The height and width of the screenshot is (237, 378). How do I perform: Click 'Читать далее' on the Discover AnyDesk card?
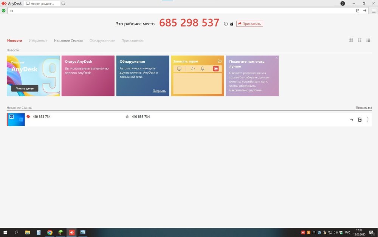tap(25, 88)
